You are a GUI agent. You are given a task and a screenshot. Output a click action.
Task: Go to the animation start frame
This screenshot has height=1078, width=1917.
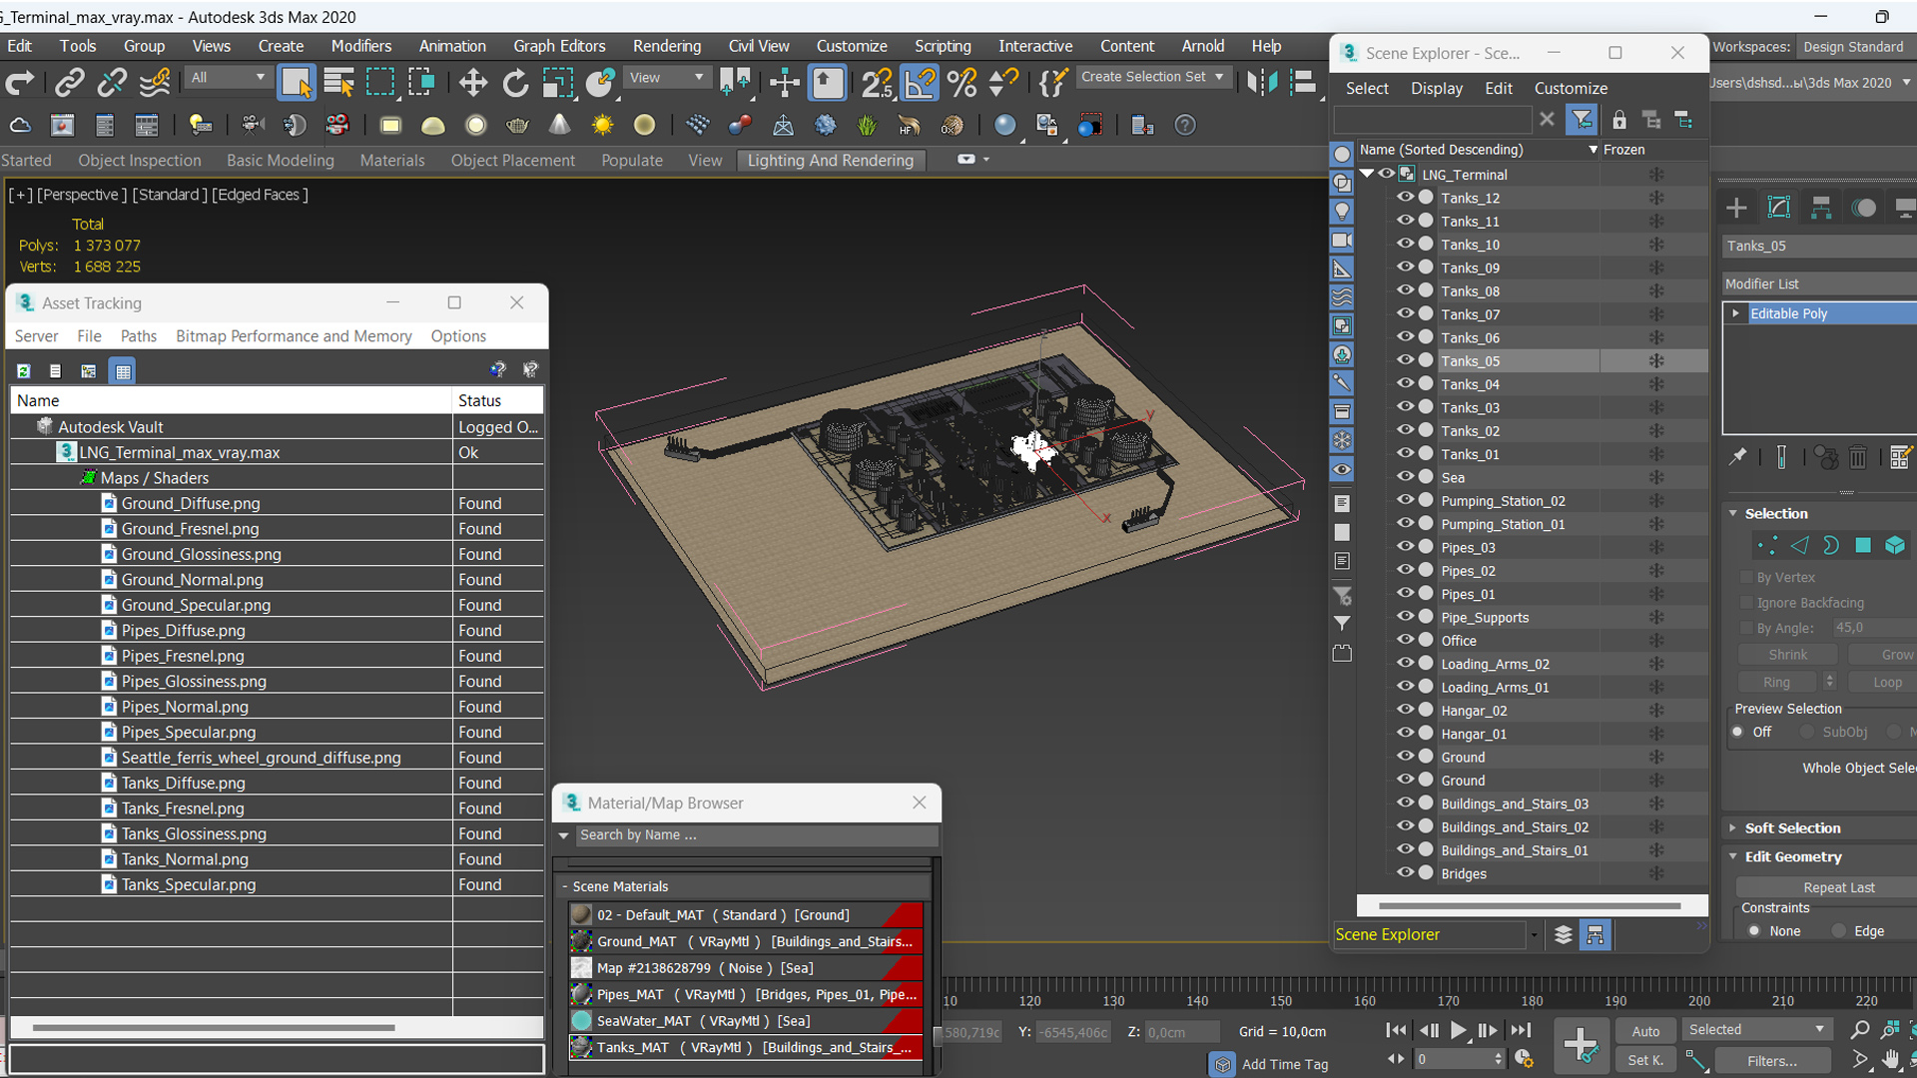[1396, 1030]
